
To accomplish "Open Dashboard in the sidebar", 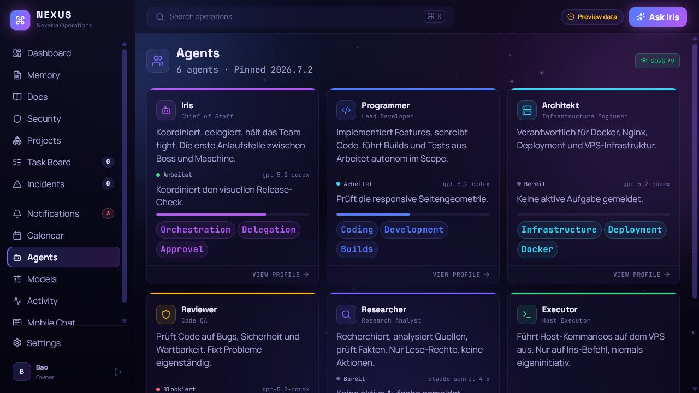I will pyautogui.click(x=63, y=53).
